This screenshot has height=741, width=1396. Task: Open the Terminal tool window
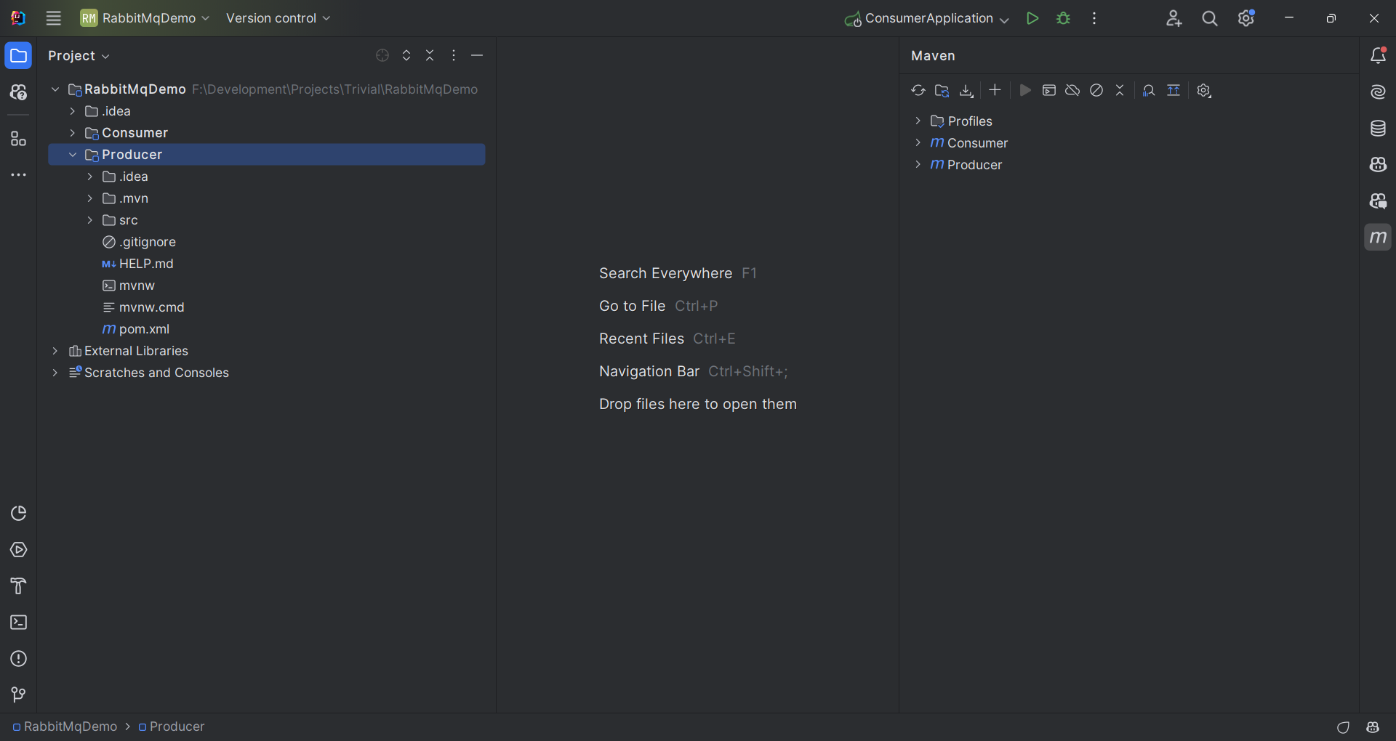point(19,623)
